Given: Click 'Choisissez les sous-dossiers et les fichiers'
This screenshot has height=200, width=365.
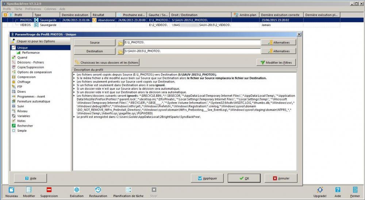Looking at the screenshot, I should point(107,62).
